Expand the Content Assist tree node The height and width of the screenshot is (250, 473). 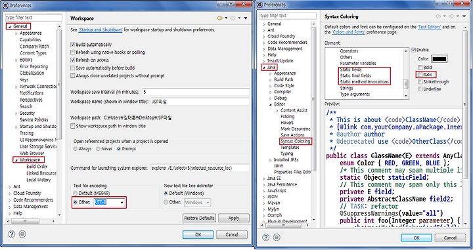(x=277, y=110)
